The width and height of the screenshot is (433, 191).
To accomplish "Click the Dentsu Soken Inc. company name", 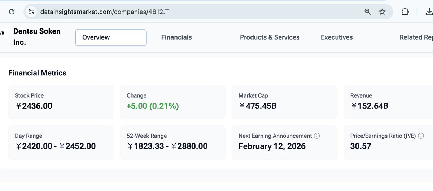I will [x=37, y=37].
